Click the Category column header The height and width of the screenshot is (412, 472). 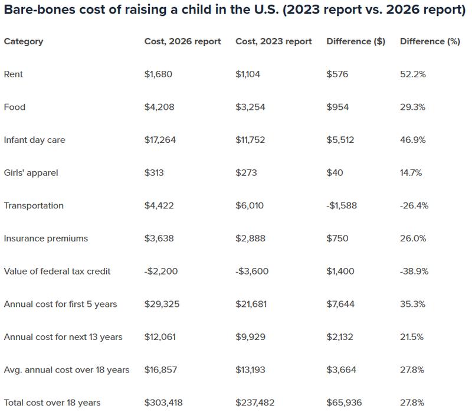point(24,41)
